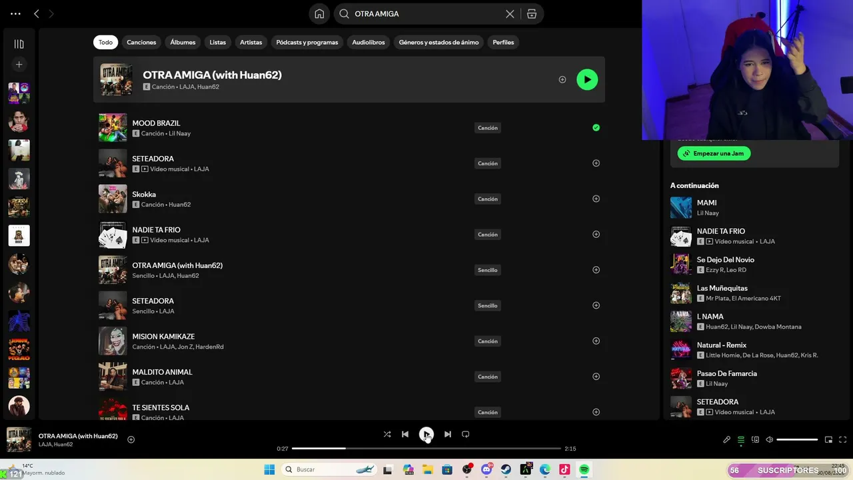The height and width of the screenshot is (480, 853).
Task: Click the play/pause button in player bar
Action: coord(426,434)
